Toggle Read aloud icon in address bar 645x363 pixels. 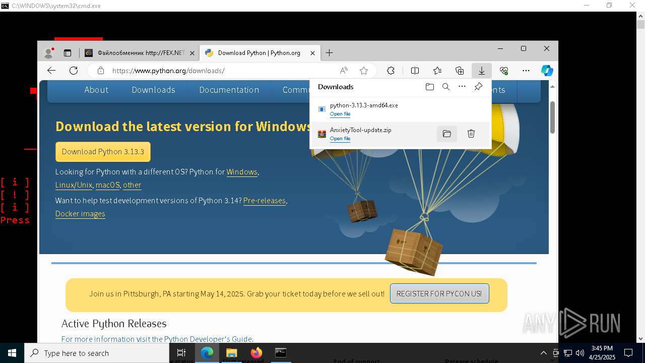[344, 71]
